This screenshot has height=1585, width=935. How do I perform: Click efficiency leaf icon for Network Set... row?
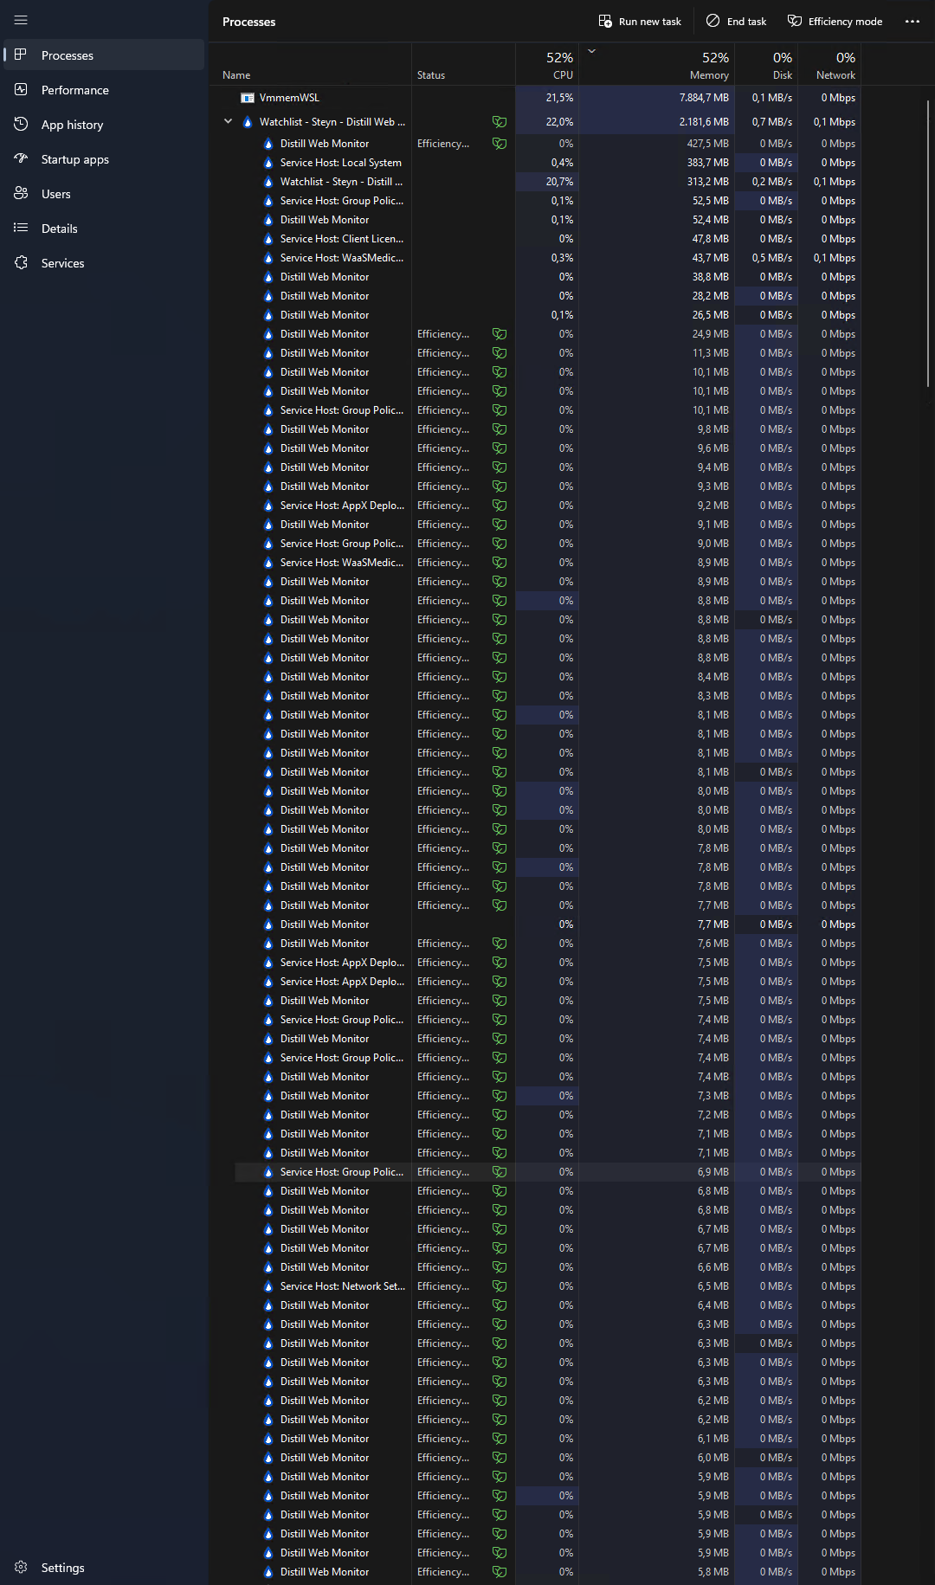coord(500,1286)
